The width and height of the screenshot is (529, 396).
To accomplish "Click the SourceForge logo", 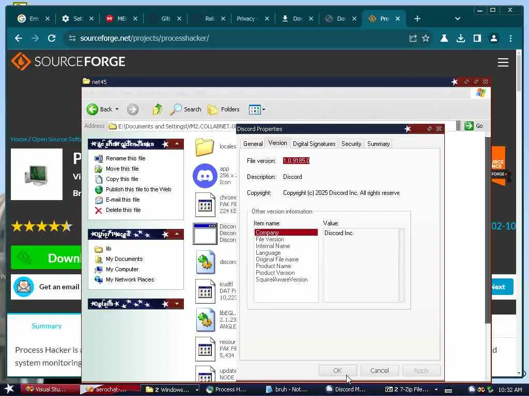I will pyautogui.click(x=68, y=61).
